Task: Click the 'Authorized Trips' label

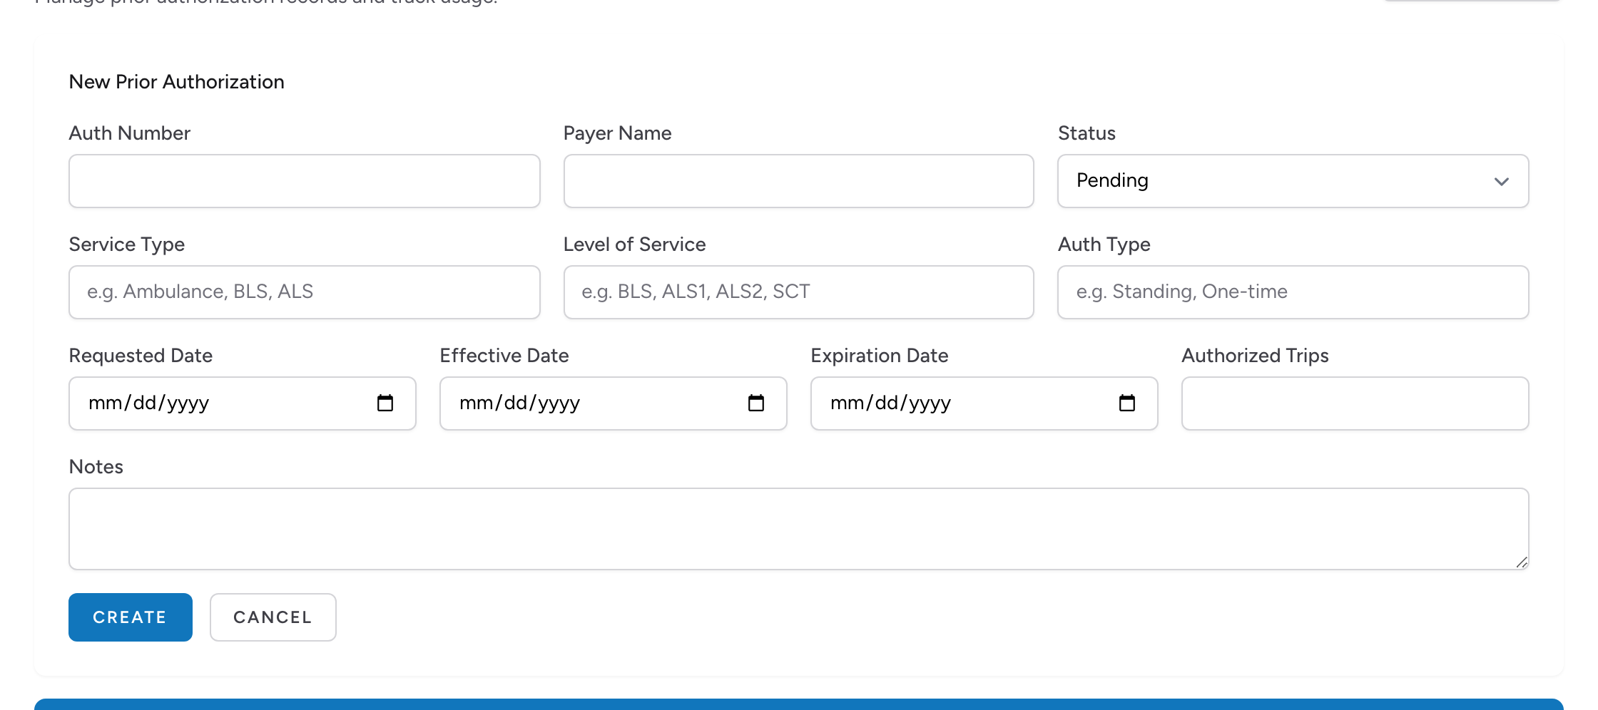Action: [1256, 356]
